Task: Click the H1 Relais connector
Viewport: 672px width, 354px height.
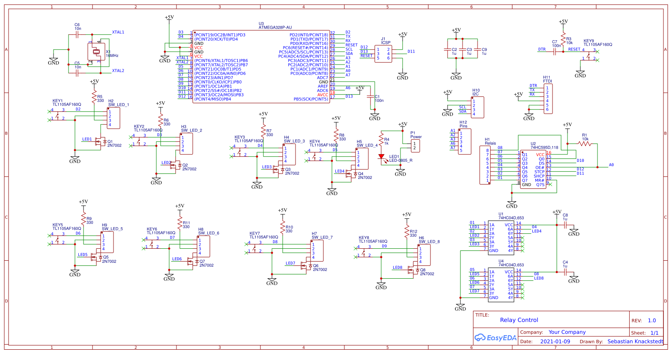Action: point(485,165)
